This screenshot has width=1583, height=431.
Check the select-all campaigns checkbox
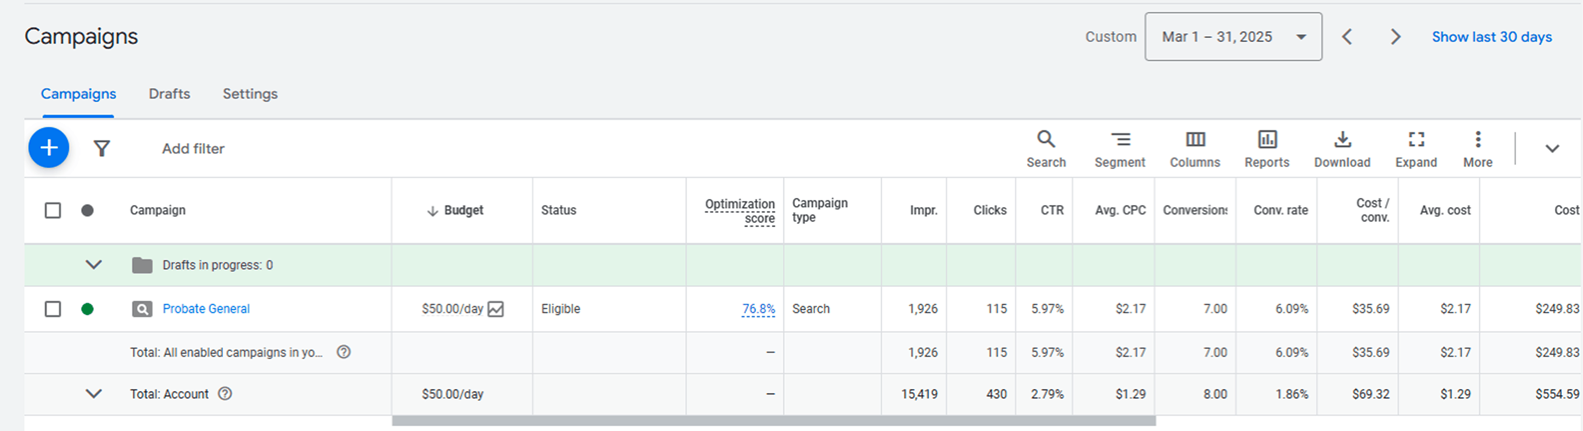pos(52,210)
